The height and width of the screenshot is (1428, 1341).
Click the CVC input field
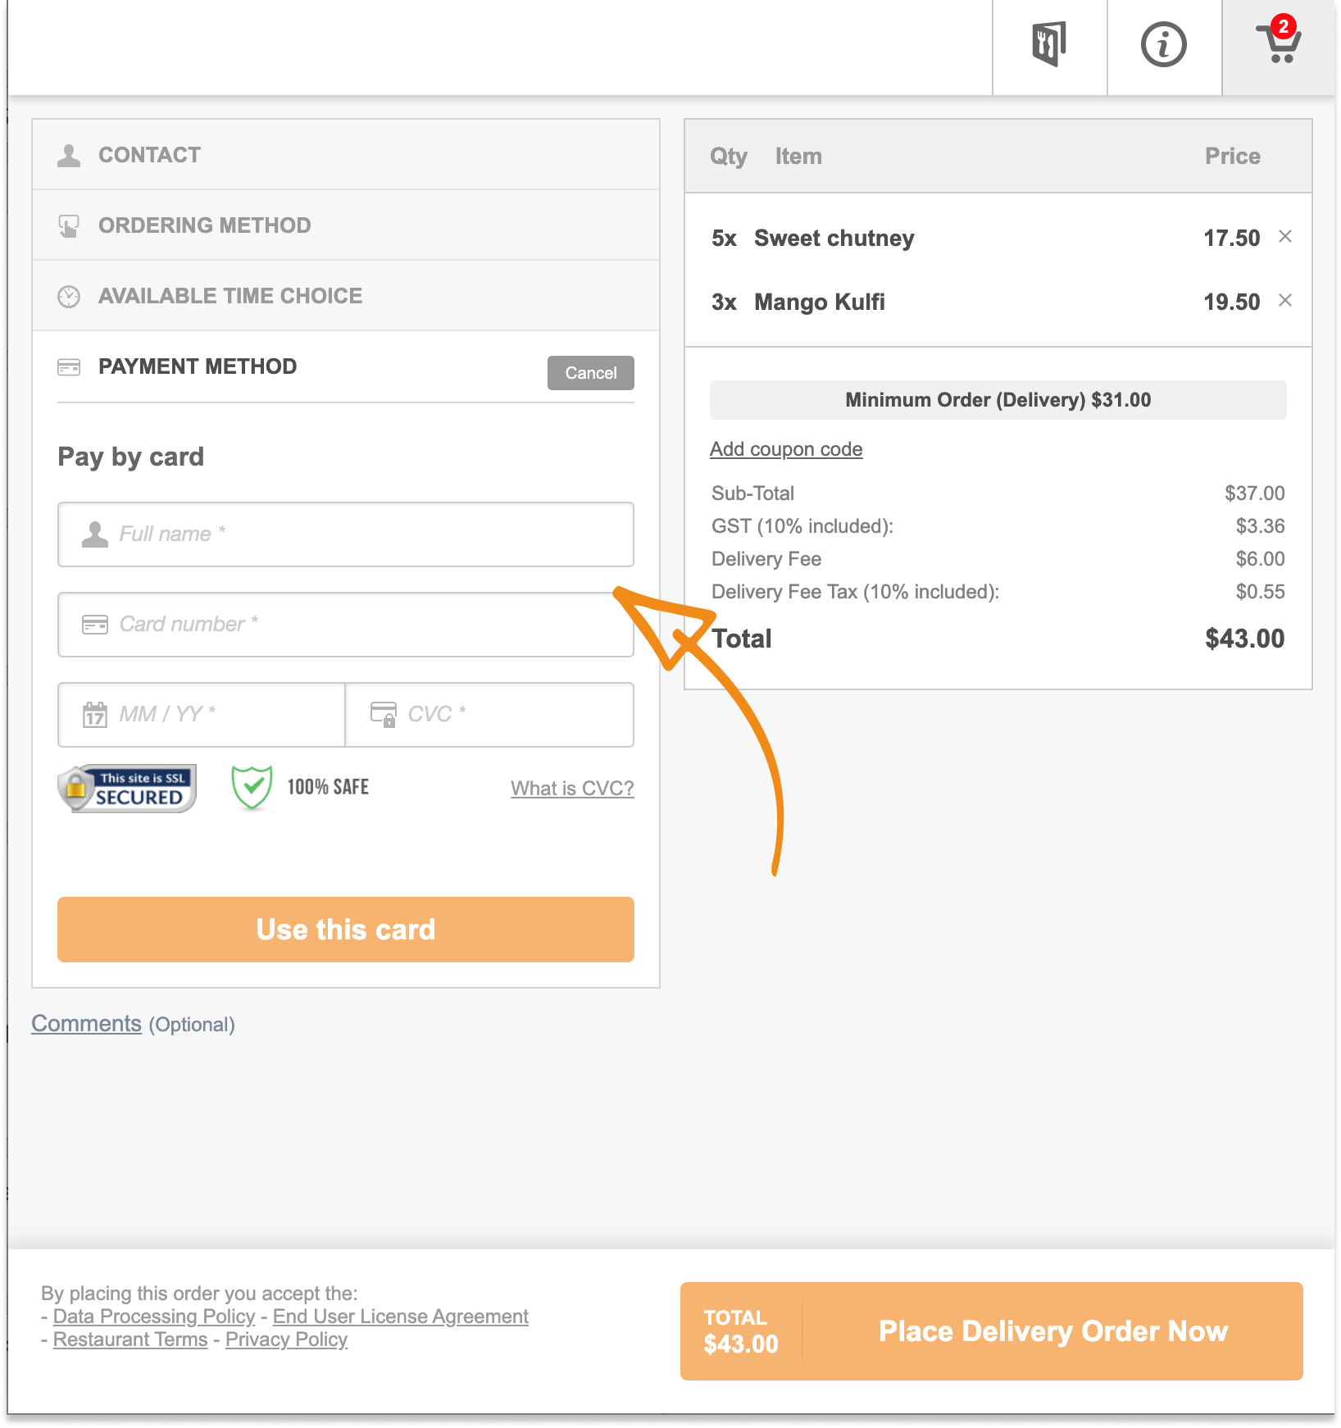(x=490, y=715)
